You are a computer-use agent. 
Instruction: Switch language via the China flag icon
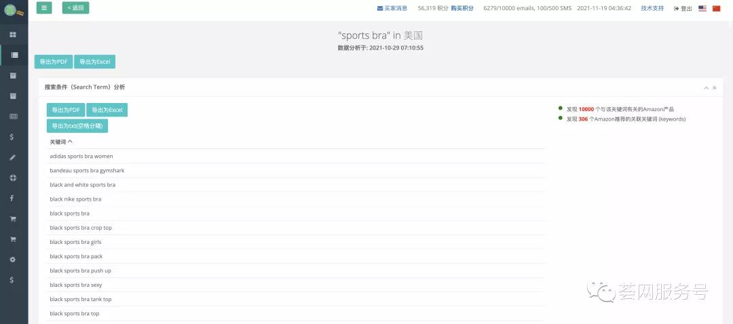coord(716,8)
